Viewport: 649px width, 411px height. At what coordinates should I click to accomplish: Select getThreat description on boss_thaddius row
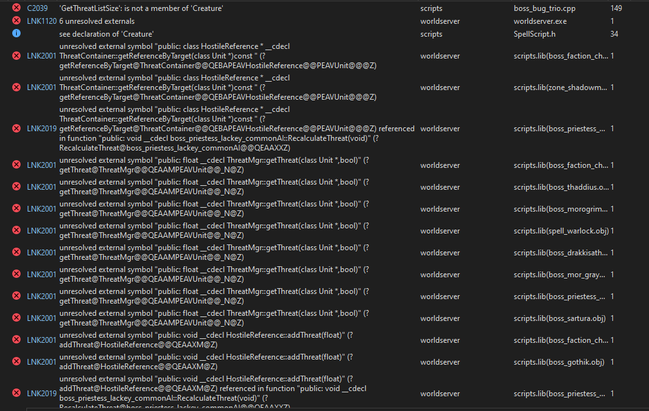[x=214, y=187]
